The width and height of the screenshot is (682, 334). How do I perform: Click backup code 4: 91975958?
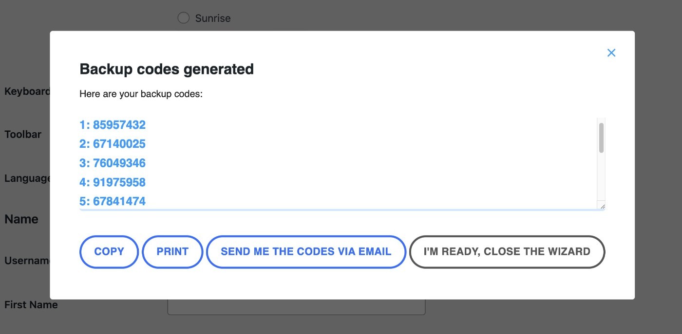tap(113, 182)
